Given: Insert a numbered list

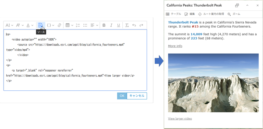Looking at the screenshot, I should click(x=78, y=25).
